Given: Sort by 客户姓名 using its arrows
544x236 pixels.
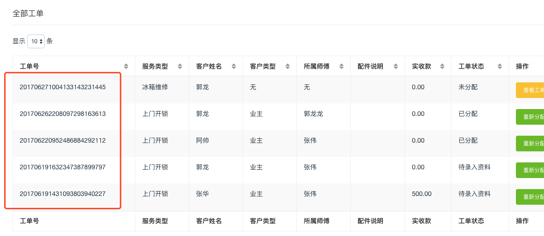Looking at the screenshot, I should pyautogui.click(x=234, y=66).
